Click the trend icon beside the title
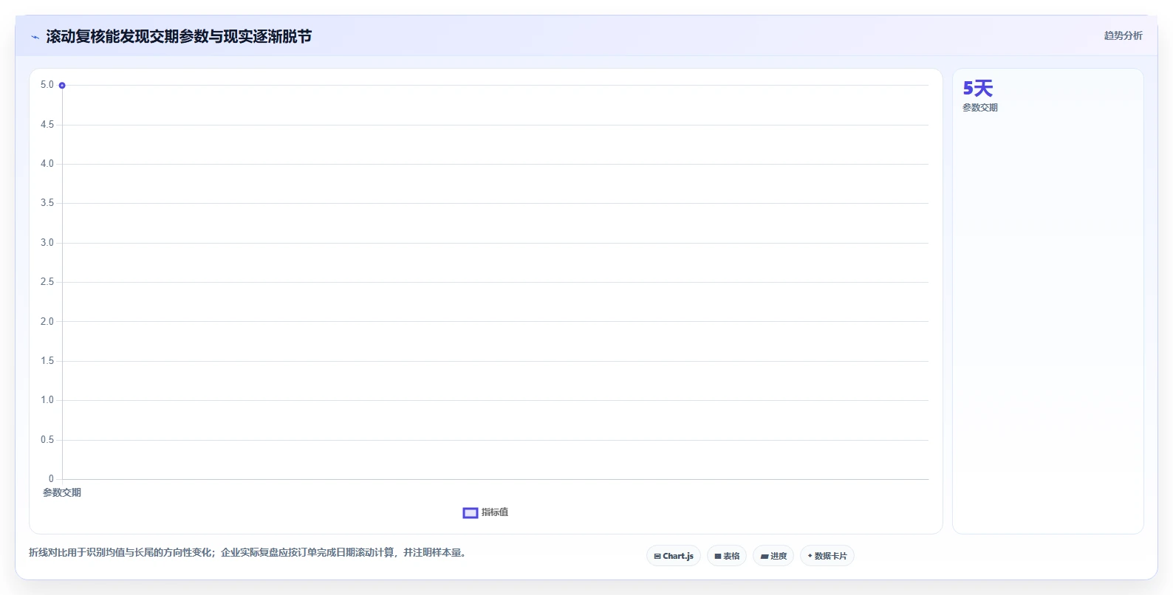The width and height of the screenshot is (1173, 595). coord(35,37)
